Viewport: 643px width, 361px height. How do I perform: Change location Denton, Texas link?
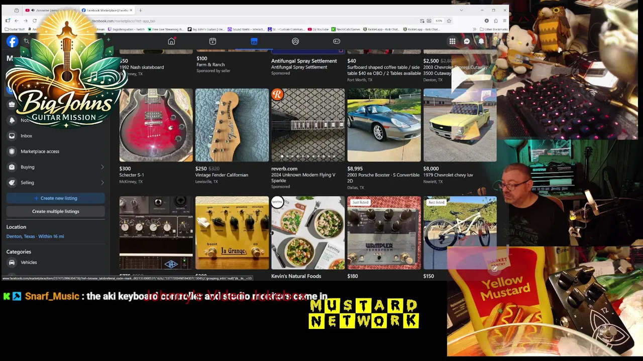[x=35, y=236]
